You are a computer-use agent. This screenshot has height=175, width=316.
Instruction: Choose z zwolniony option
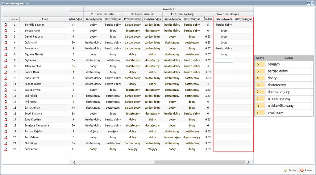click(x=284, y=113)
